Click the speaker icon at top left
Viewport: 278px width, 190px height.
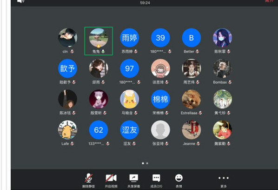tap(21, 1)
